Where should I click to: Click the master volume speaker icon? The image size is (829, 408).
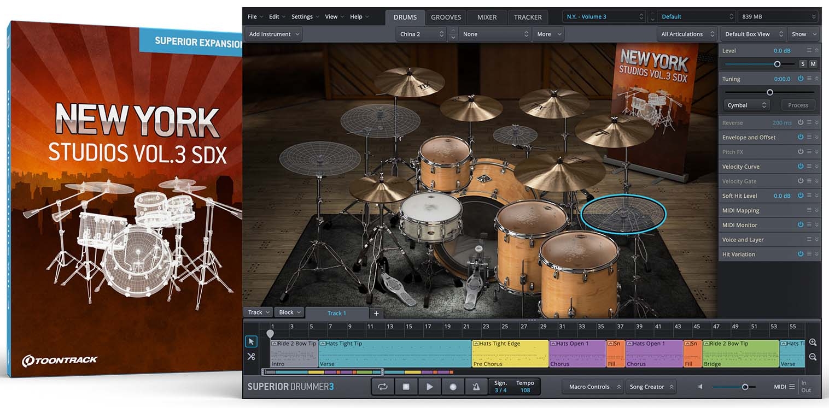pos(700,387)
